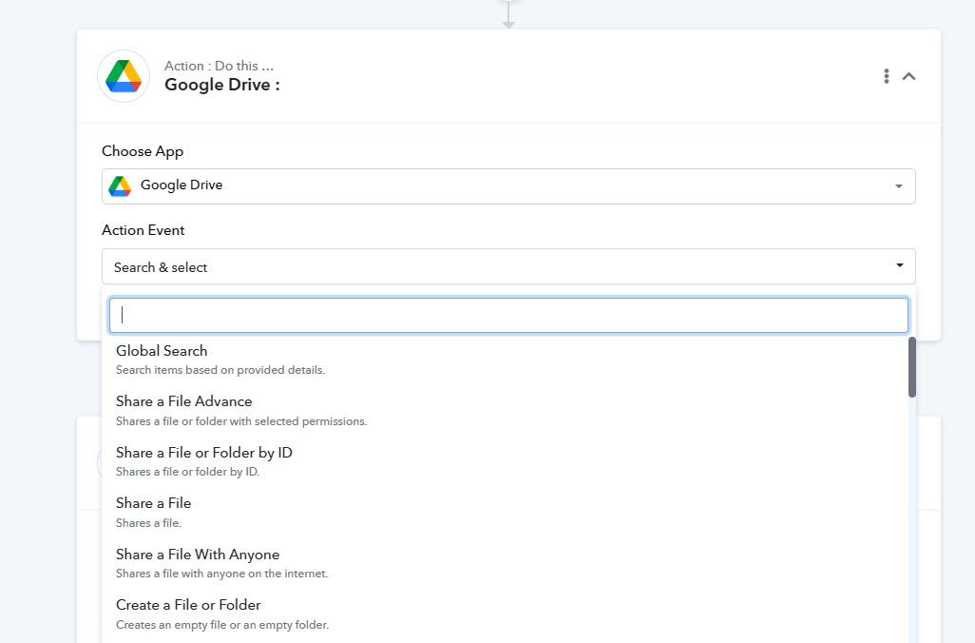Click the Choose App dropdown arrow
Viewport: 975px width, 643px height.
pos(898,186)
